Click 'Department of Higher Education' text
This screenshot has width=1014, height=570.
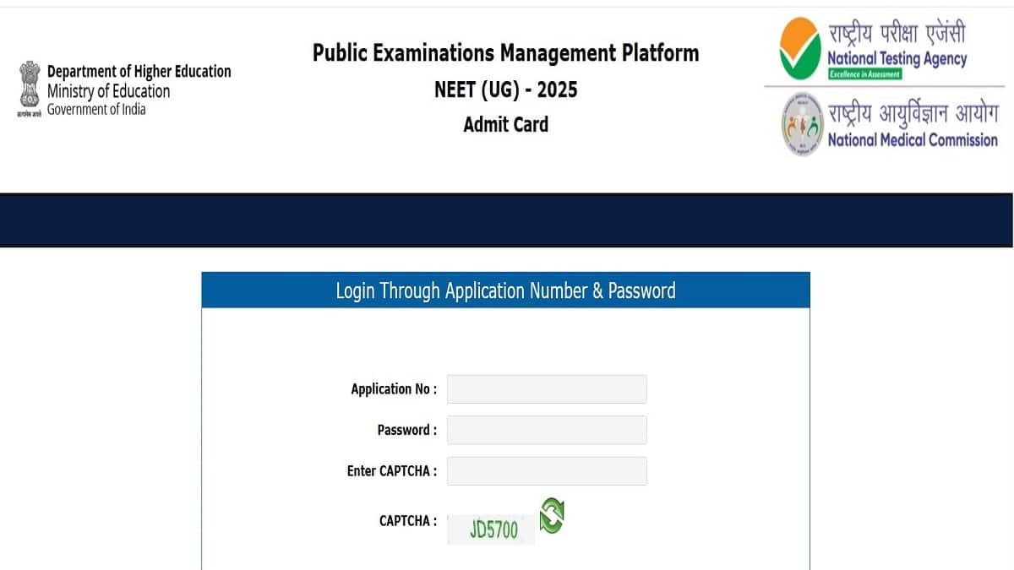tap(139, 72)
